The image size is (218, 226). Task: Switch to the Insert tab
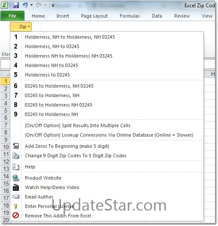63,16
